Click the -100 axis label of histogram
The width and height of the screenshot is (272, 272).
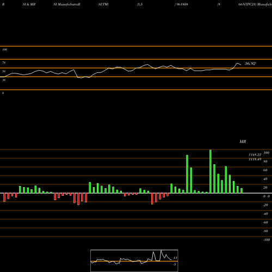point(267,240)
